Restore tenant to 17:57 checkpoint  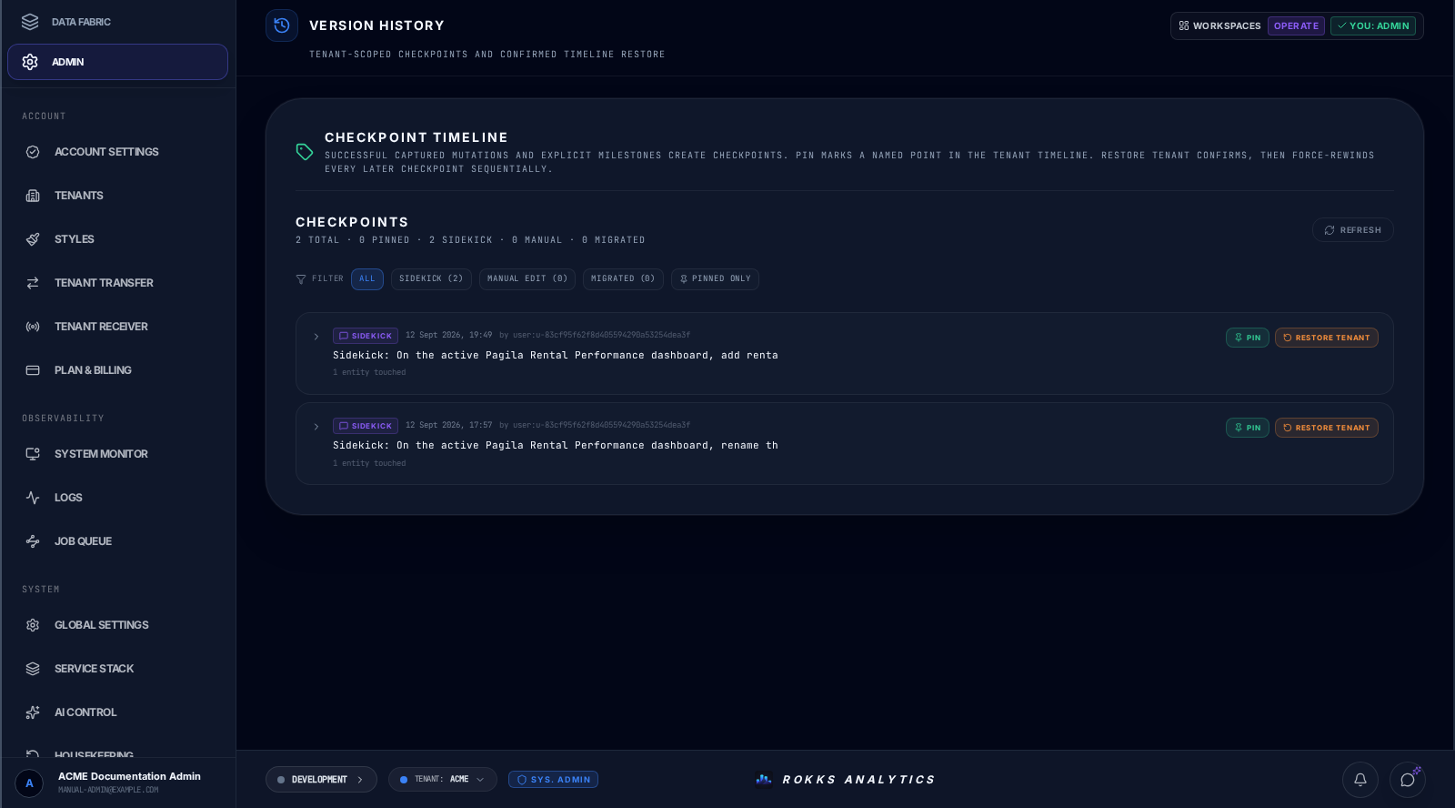(x=1327, y=428)
